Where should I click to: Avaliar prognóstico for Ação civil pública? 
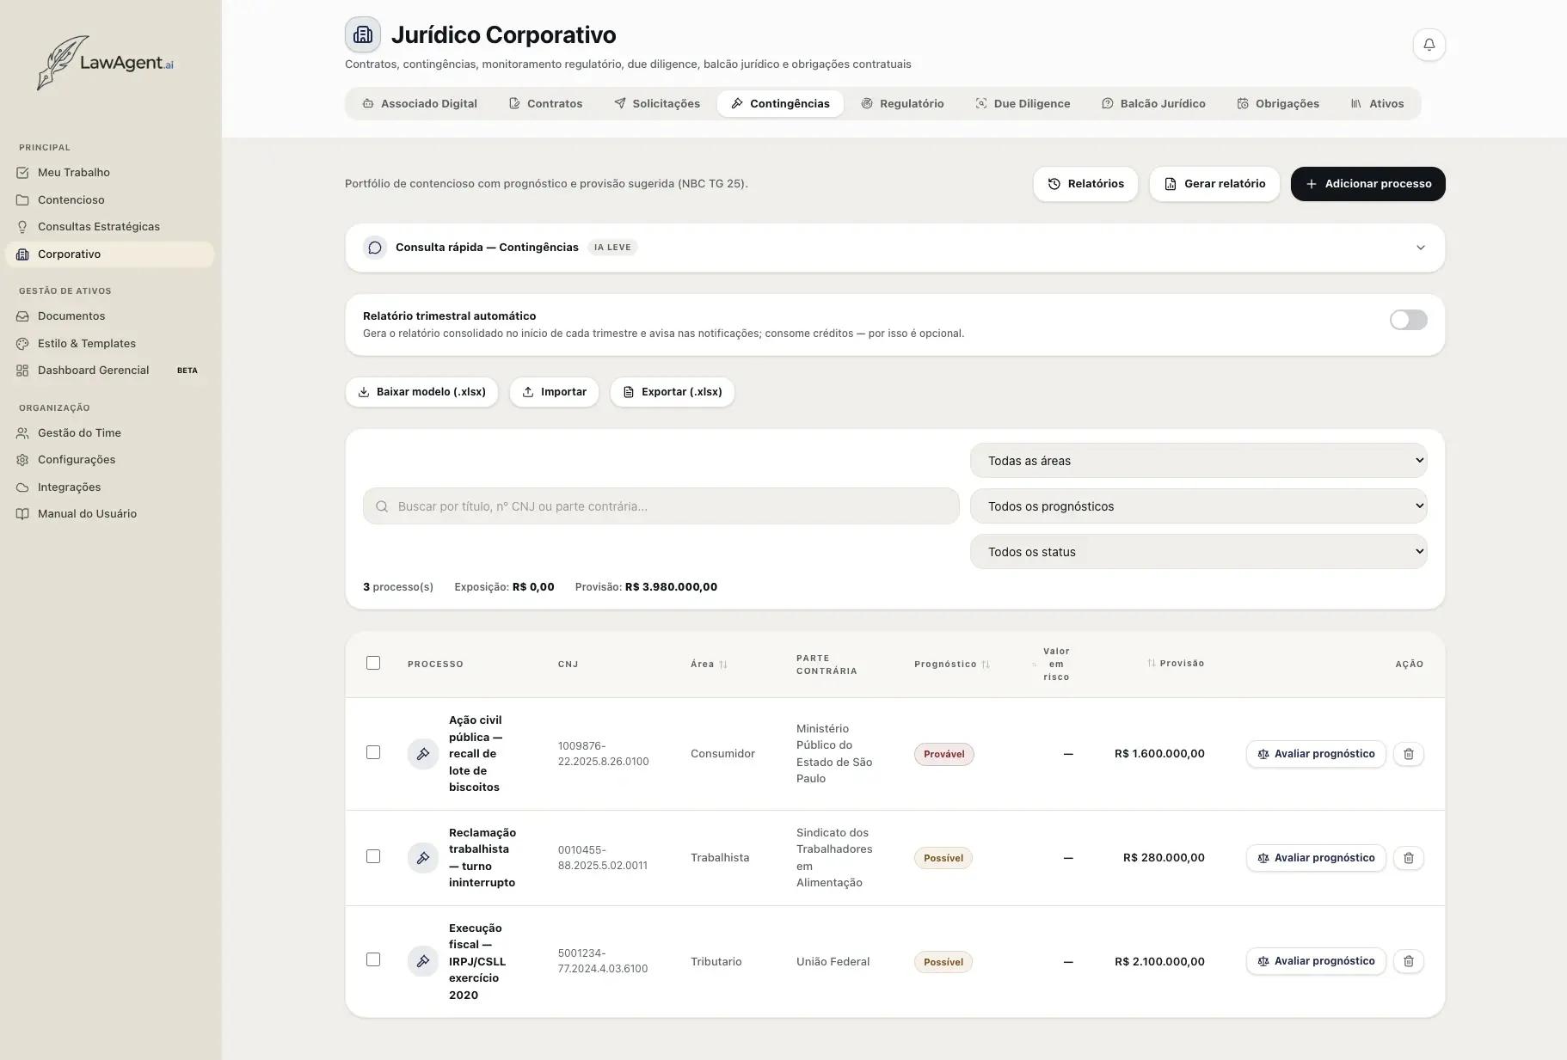tap(1315, 754)
